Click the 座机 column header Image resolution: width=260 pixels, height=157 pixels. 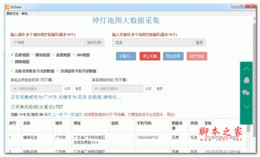point(115,123)
